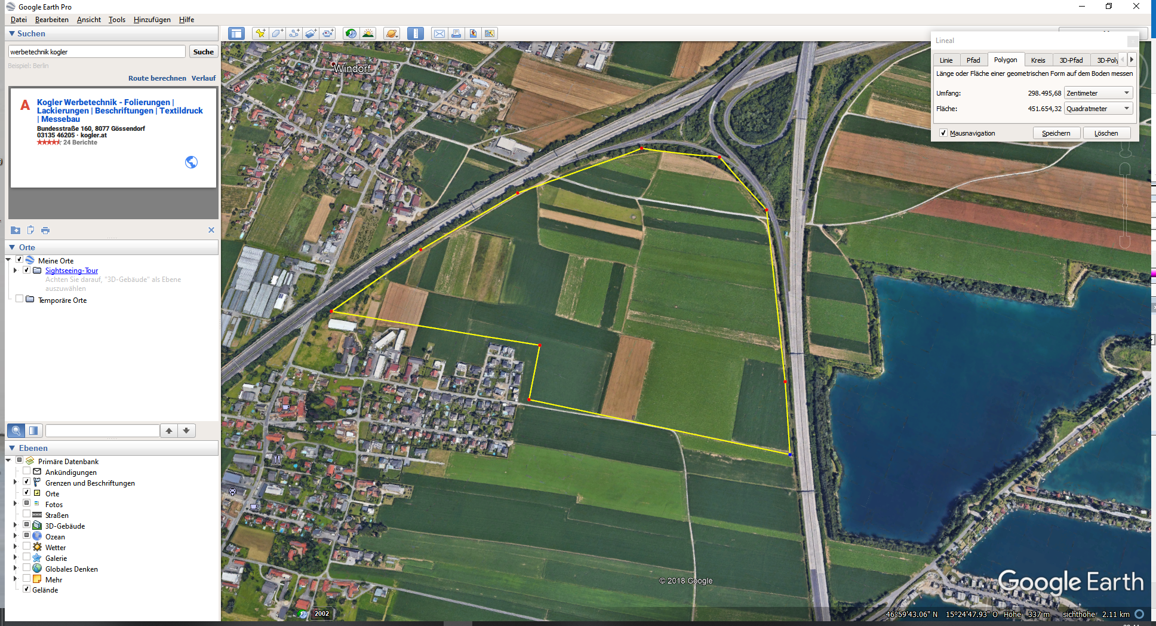The height and width of the screenshot is (626, 1156).
Task: Show historical imagery clock icon
Action: (351, 33)
